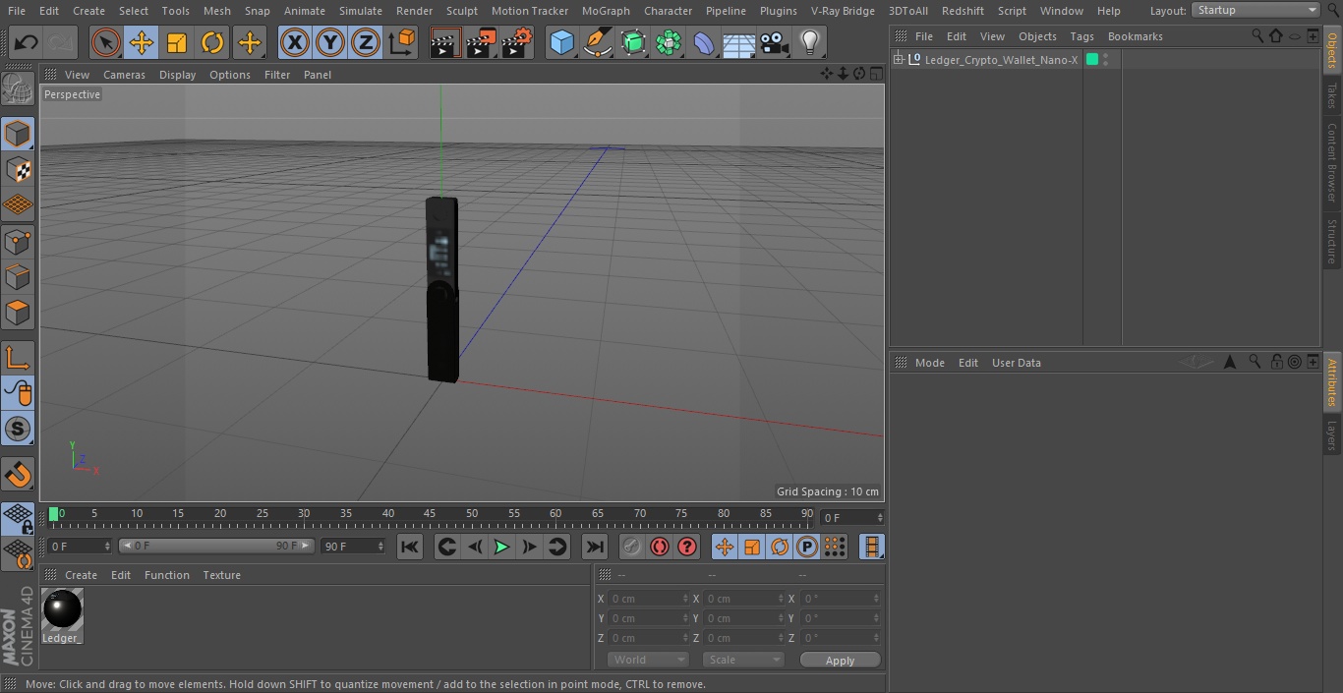Toggle Z axis lock
This screenshot has width=1343, height=693.
point(366,42)
